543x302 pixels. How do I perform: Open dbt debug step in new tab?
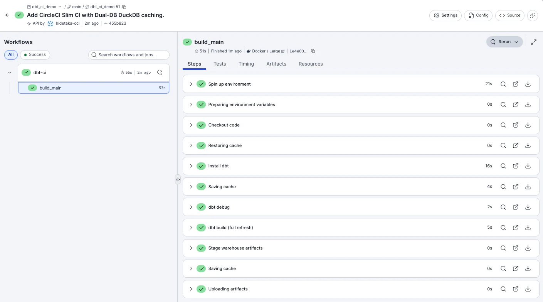pos(516,207)
